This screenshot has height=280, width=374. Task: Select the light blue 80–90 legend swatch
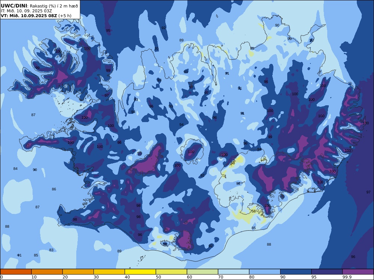point(264,272)
